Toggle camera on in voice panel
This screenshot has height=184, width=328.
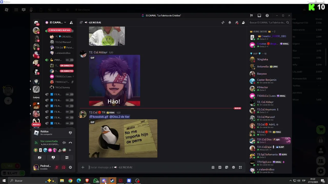click(x=39, y=158)
